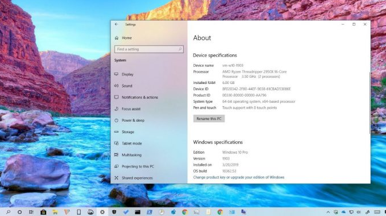Open Power & sleep settings
This screenshot has width=386, height=216.
click(133, 121)
